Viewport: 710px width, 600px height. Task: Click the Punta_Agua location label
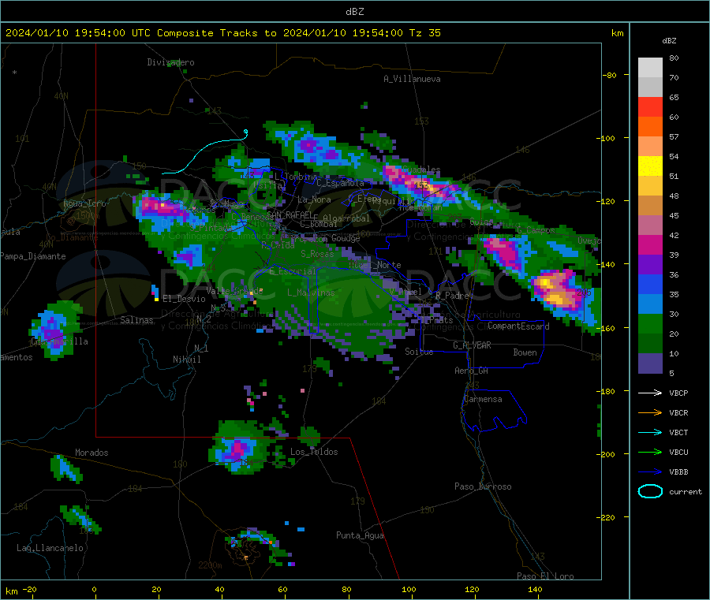coord(360,535)
